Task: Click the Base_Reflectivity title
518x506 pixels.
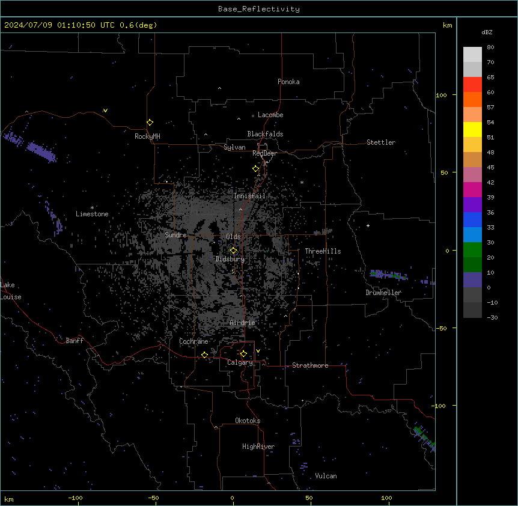Action: (x=259, y=9)
